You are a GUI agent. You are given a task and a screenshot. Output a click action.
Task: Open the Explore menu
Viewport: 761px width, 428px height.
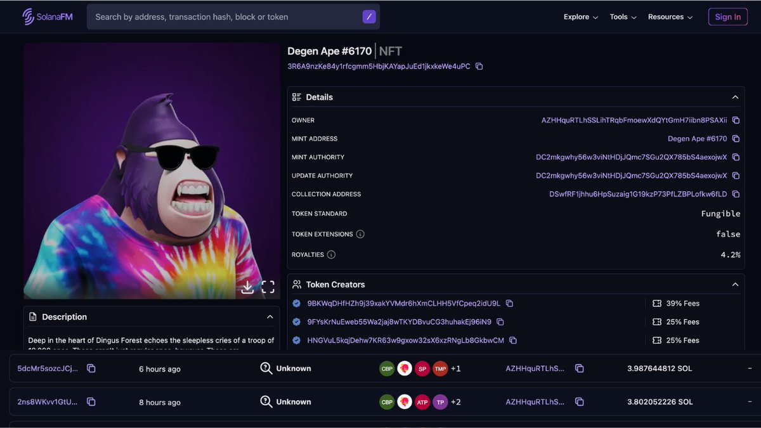tap(580, 17)
